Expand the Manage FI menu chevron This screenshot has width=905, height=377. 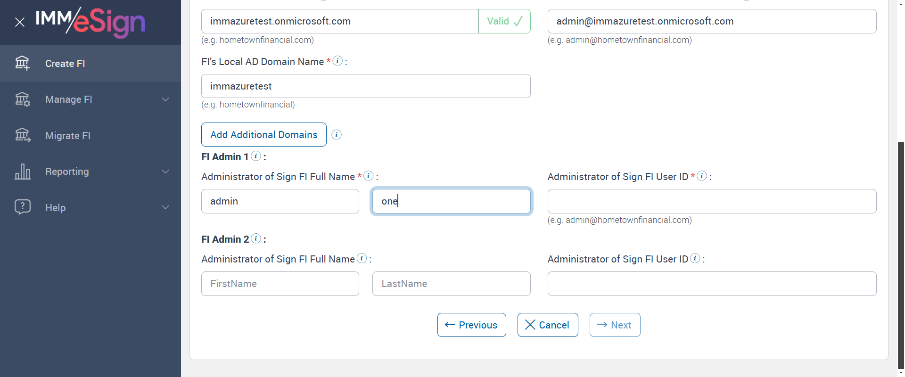click(165, 99)
